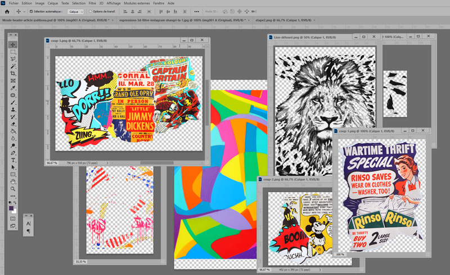The image size is (450, 275).
Task: Collapse the small Character panel group
Action: coord(26,215)
